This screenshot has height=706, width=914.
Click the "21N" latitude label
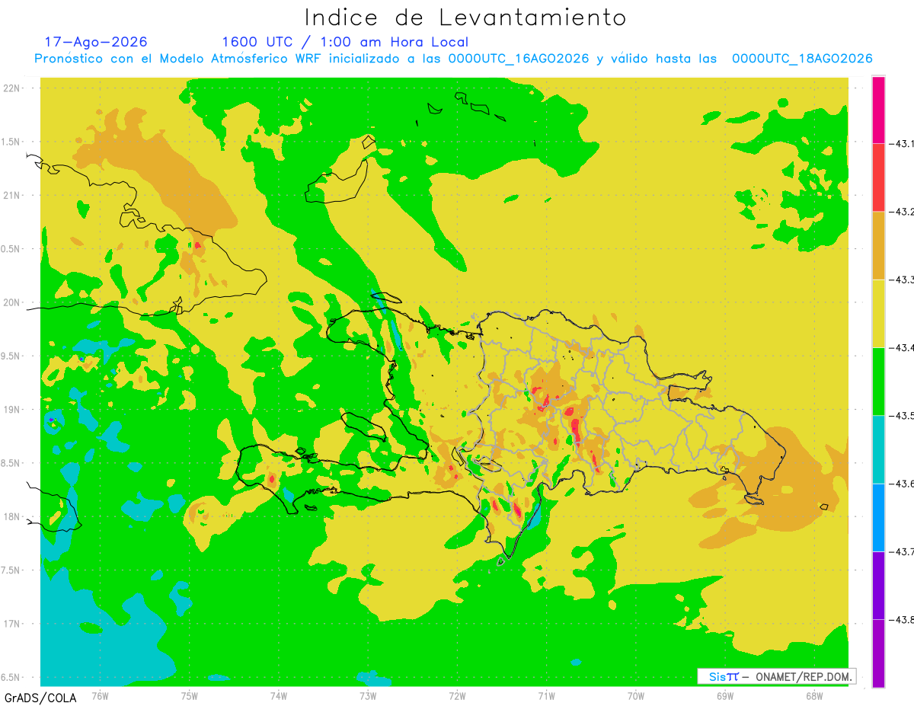point(13,195)
